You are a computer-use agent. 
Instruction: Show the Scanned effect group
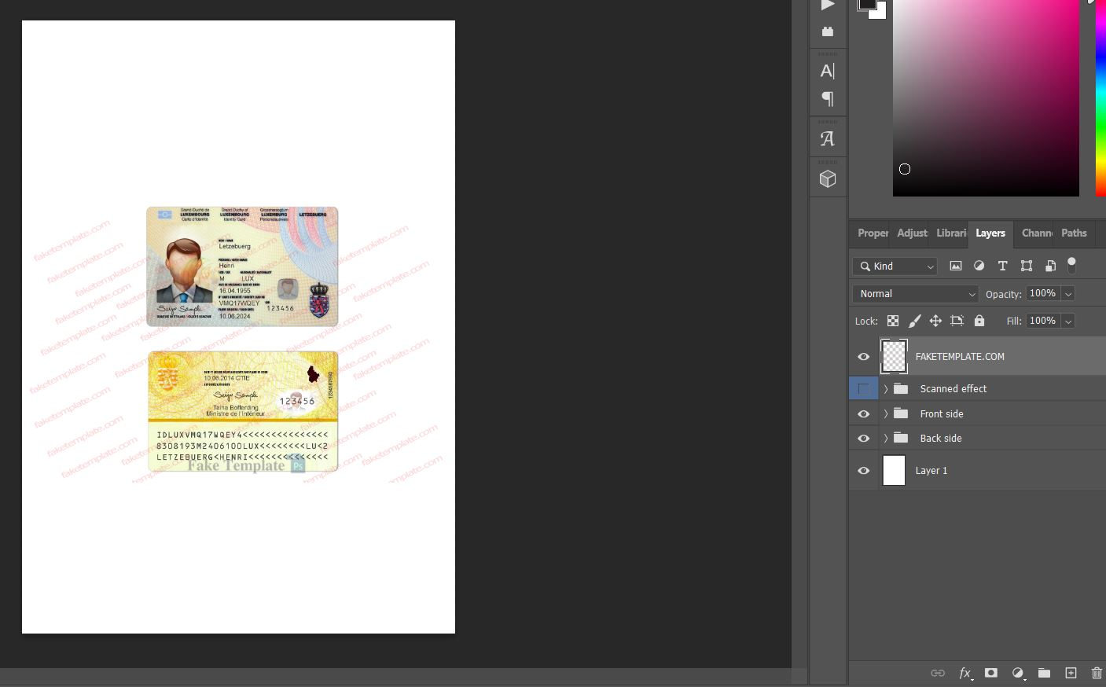(x=863, y=388)
